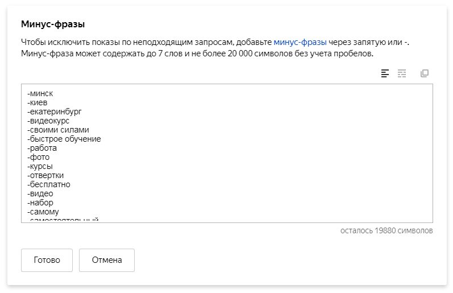
Task: Put cursor in the -быстрое обучение line
Action: (64, 139)
